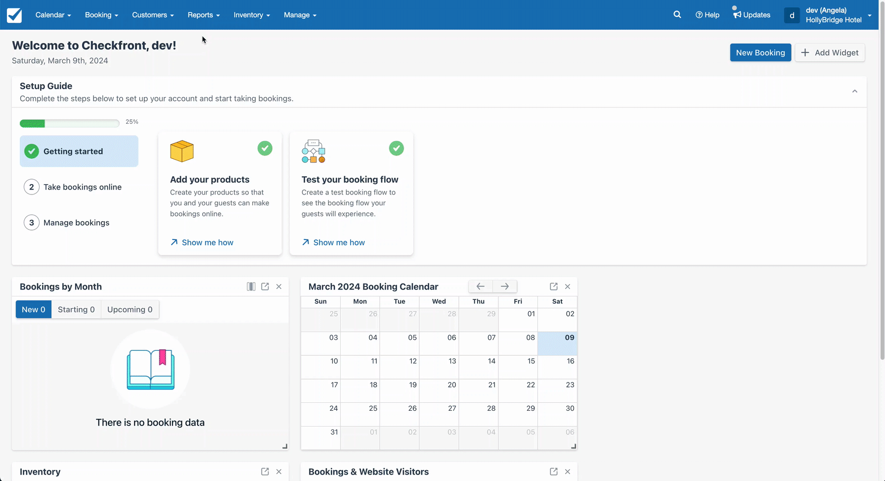Open the Calendar dropdown menu

tap(53, 15)
